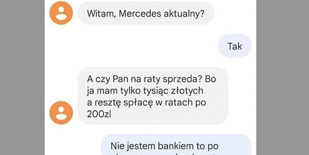Screen dimensions: 309x155
Task: Select the 'Witam, Mercedes aktualny?' message bubble
Action: 146,13
